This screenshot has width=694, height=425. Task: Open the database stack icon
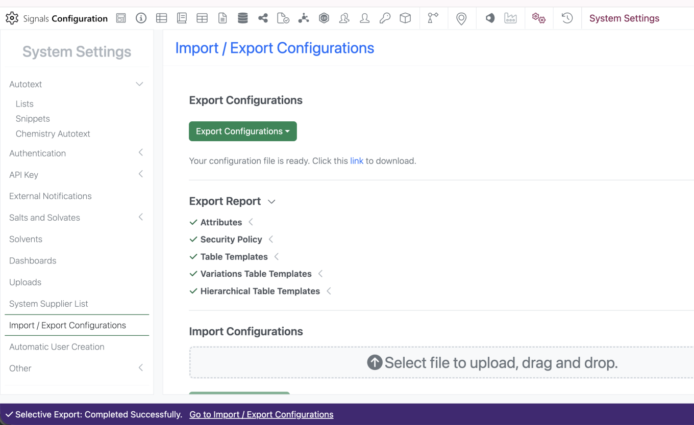click(243, 18)
